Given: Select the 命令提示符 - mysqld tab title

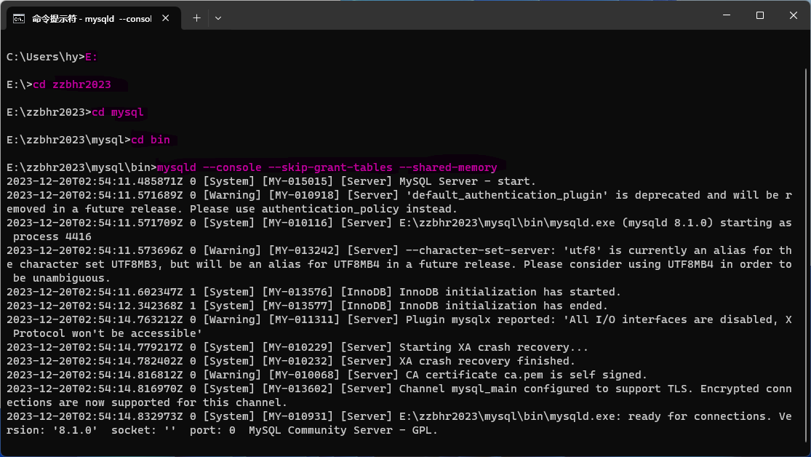Looking at the screenshot, I should pyautogui.click(x=92, y=19).
